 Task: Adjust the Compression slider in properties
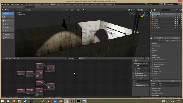[174, 41]
